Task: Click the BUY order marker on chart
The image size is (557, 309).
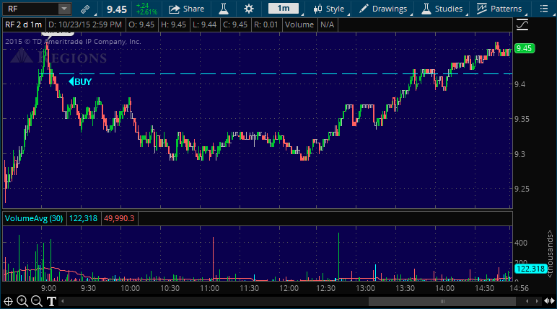Action: point(80,82)
